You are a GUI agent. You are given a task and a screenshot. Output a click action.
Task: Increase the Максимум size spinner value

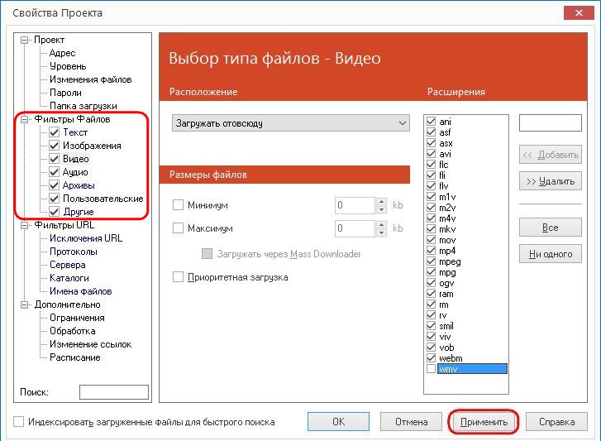pos(381,224)
